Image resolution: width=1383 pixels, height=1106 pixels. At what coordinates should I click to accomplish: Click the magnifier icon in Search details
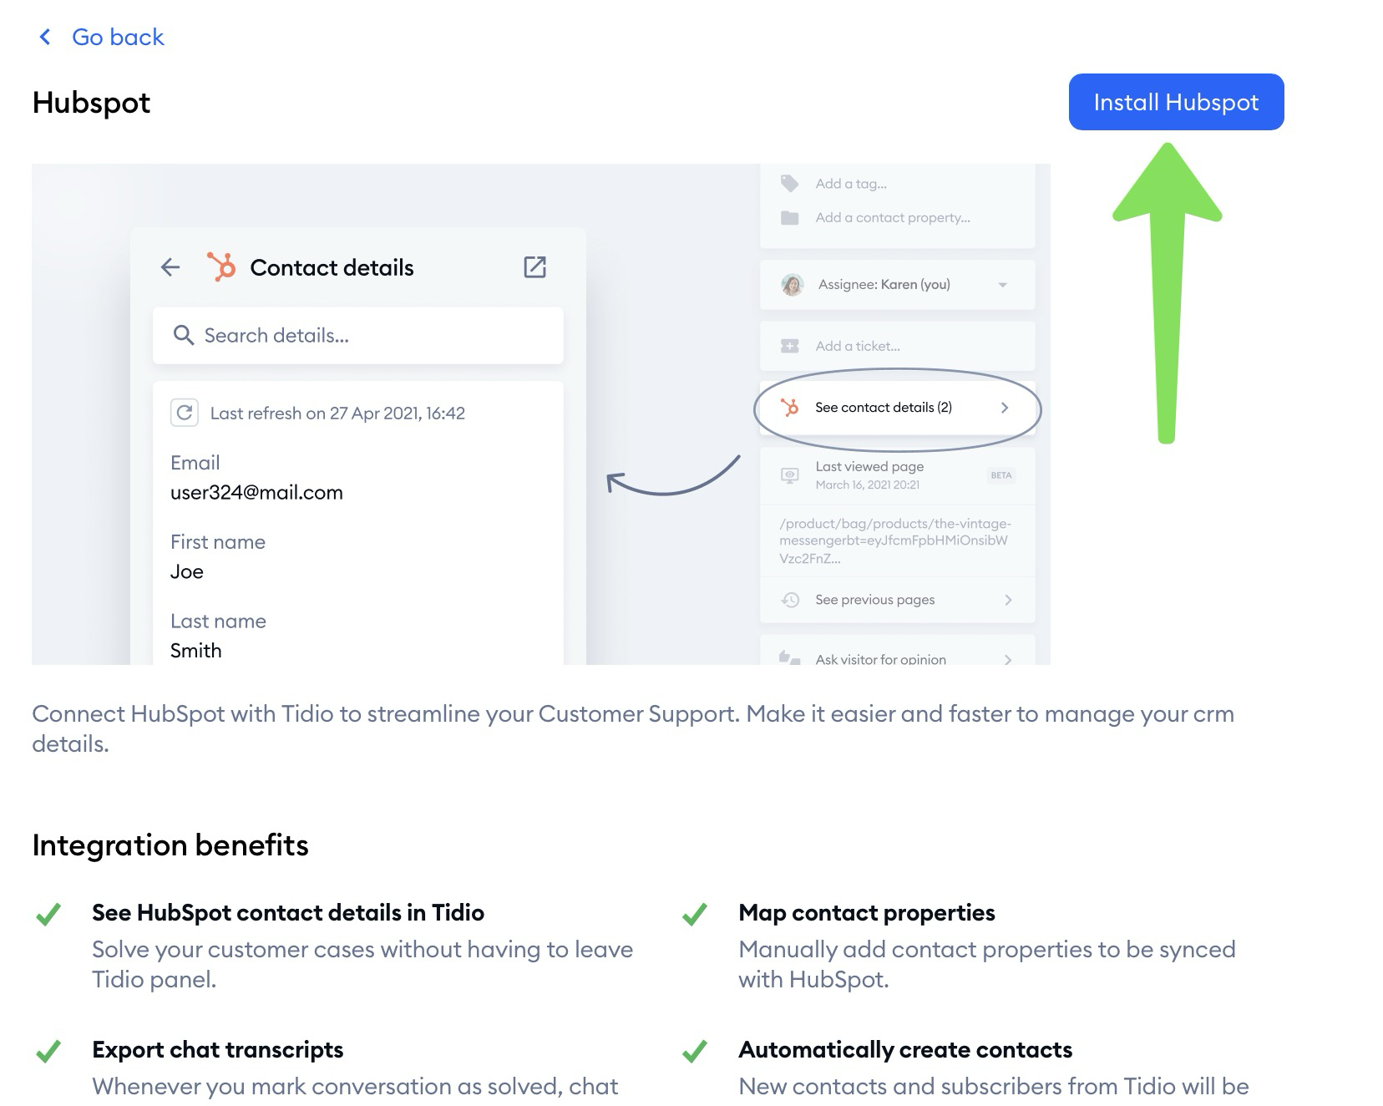(183, 335)
